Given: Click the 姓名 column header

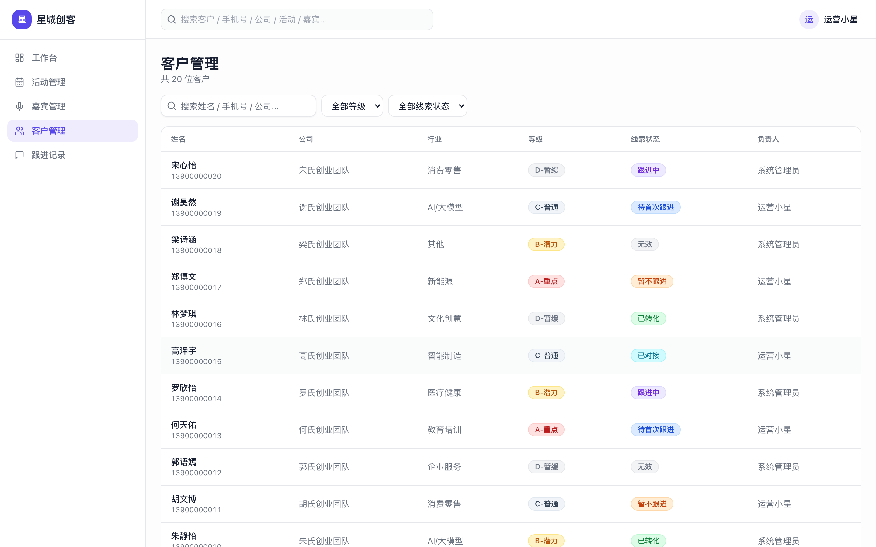Looking at the screenshot, I should pyautogui.click(x=178, y=139).
